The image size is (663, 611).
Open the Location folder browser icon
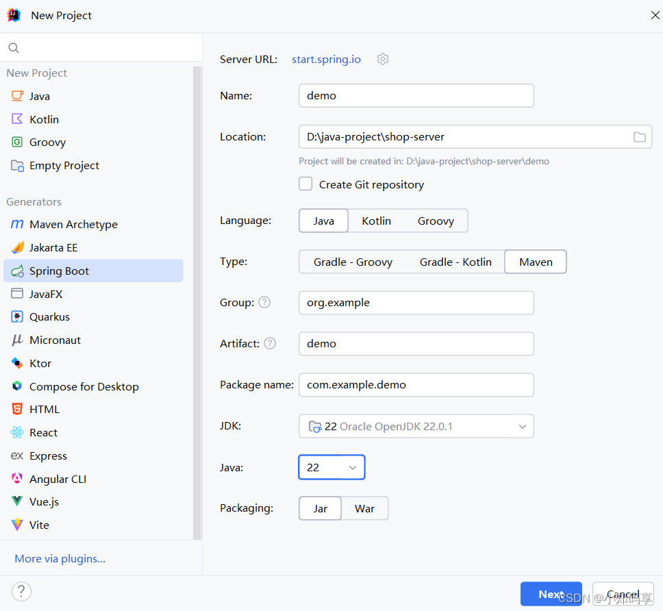[x=640, y=136]
